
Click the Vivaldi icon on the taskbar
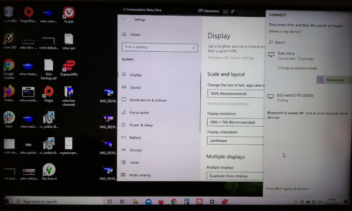coord(199,202)
